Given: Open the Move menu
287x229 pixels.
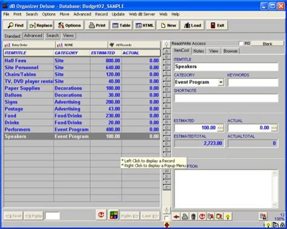Looking at the screenshot, I should pyautogui.click(x=64, y=14).
